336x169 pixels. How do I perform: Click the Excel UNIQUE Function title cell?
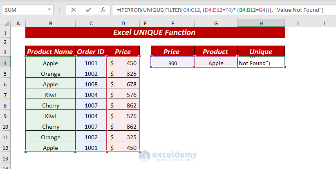tap(155, 33)
